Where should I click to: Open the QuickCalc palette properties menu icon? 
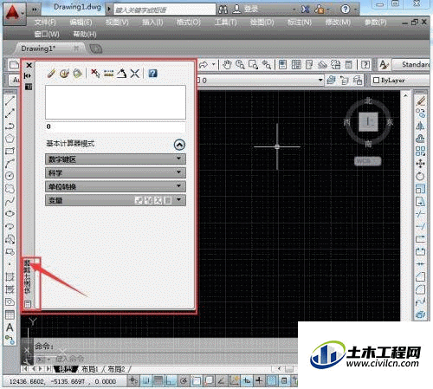[x=29, y=87]
